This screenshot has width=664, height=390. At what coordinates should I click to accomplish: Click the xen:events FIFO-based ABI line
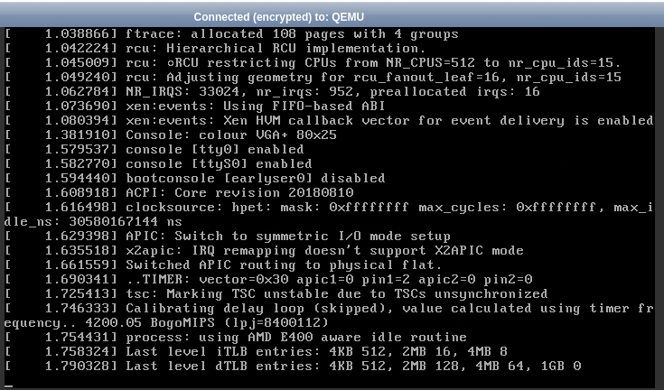click(x=194, y=106)
